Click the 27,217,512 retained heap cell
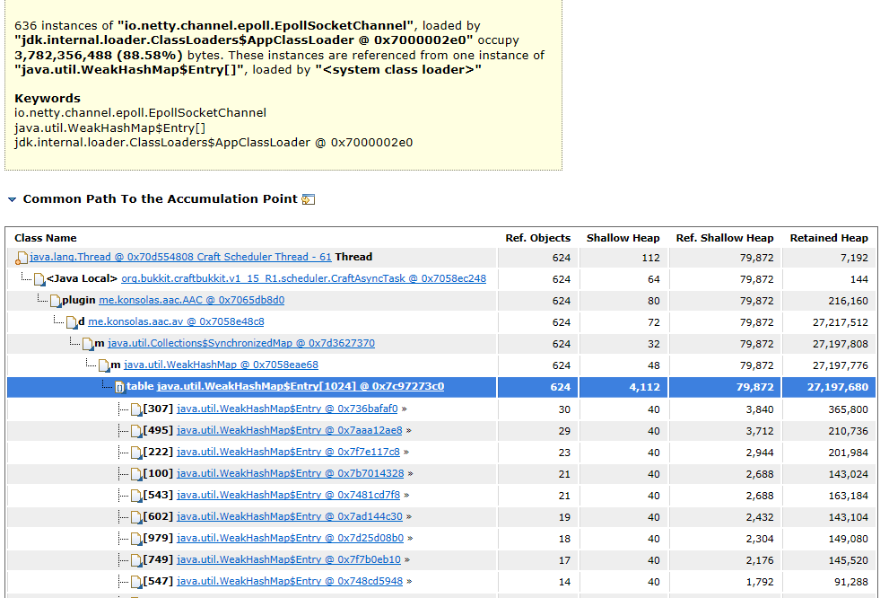This screenshot has width=889, height=598. (841, 322)
